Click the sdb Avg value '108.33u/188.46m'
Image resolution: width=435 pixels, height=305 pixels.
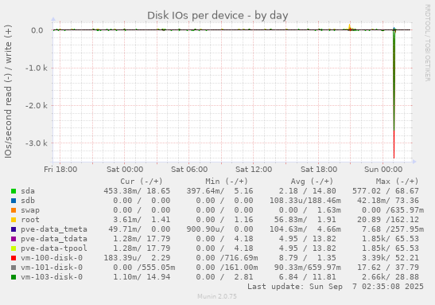(305, 201)
